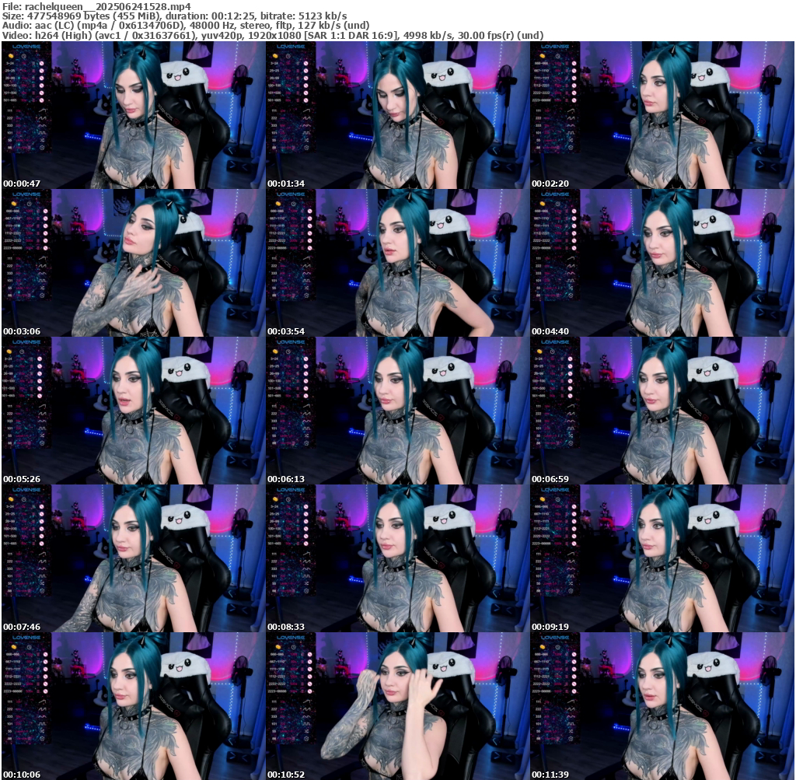The width and height of the screenshot is (796, 780).
Task: Select the file name line rachelqueen__202506241528.mp4
Action: pyautogui.click(x=97, y=6)
